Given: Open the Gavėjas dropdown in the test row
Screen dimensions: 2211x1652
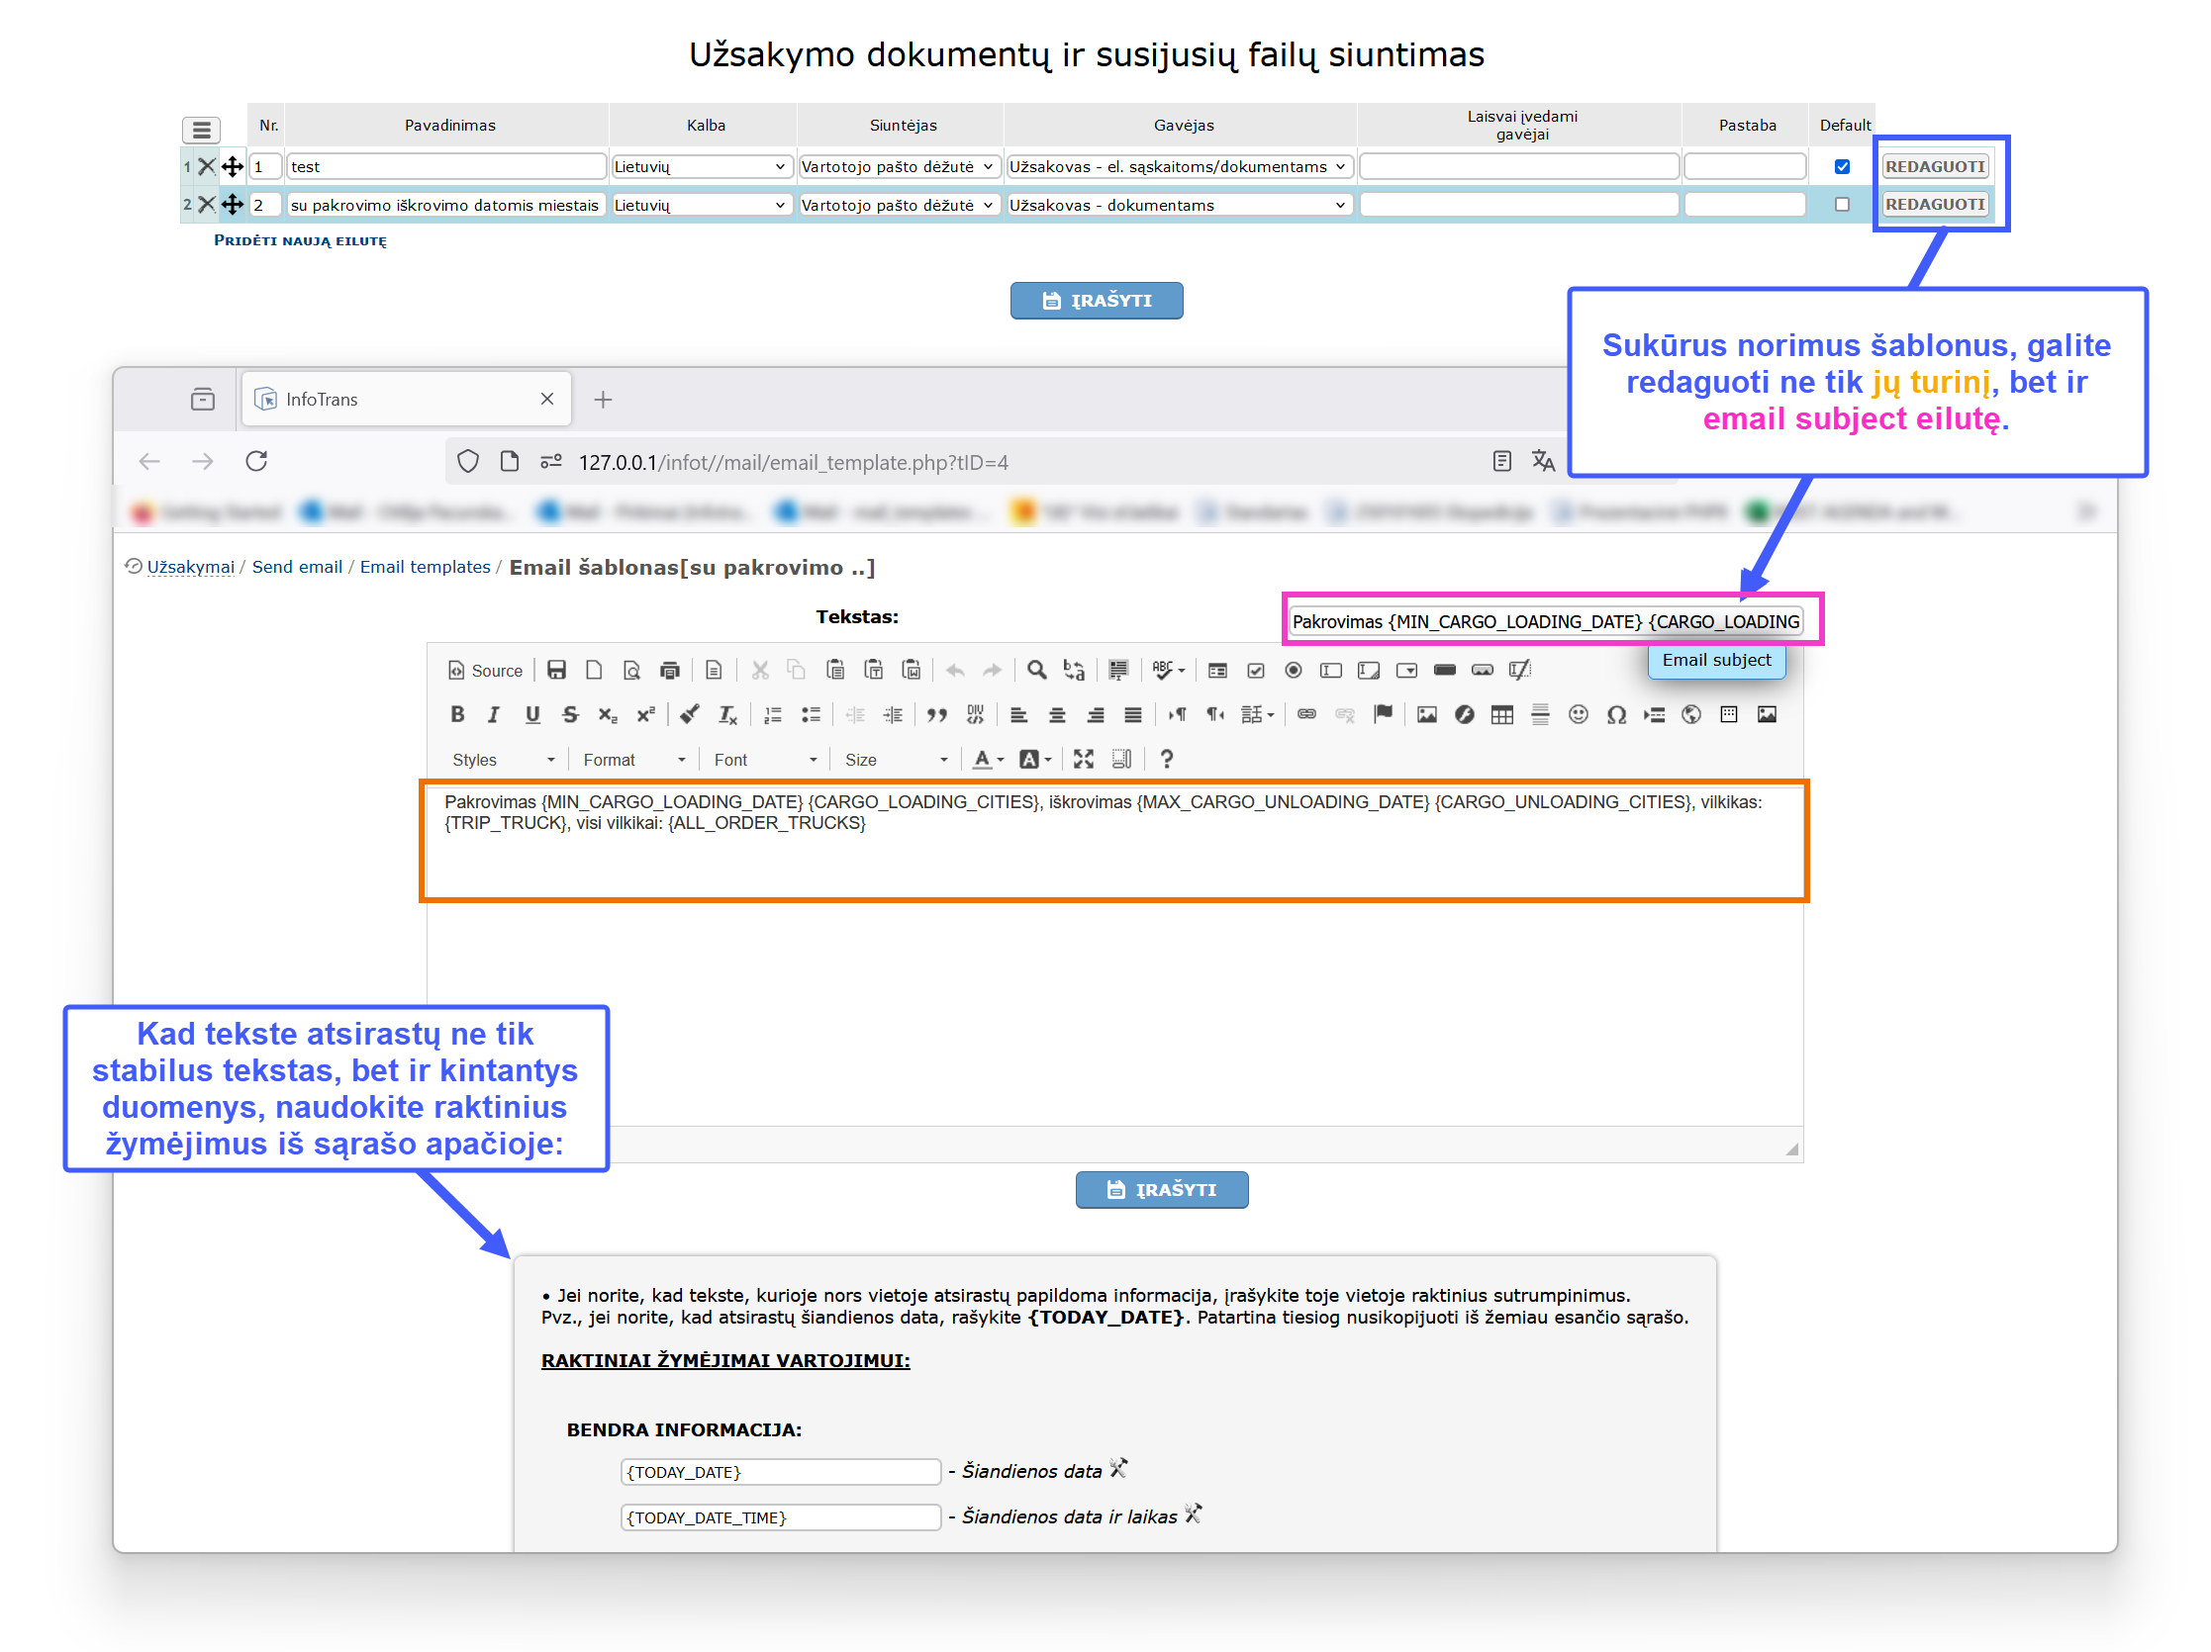Looking at the screenshot, I should (x=1179, y=167).
